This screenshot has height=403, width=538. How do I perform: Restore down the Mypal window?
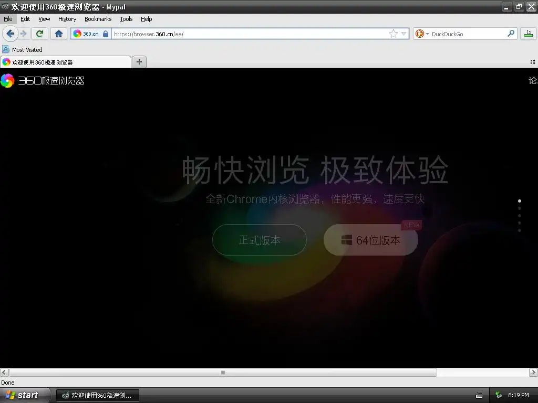519,6
